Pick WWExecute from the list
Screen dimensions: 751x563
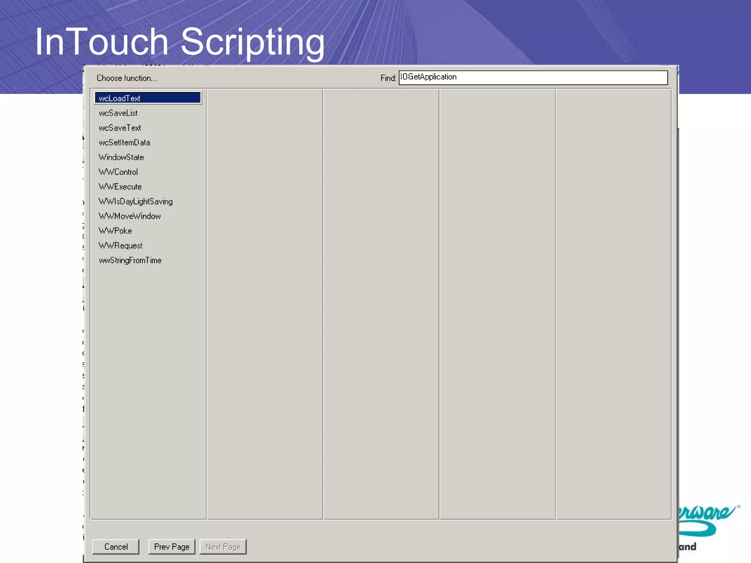tap(120, 186)
